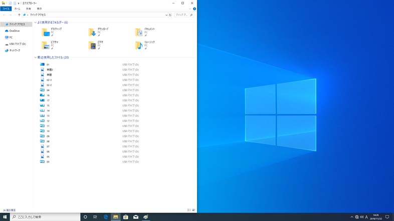Click the new folder icon in quick access toolbar
394x221 pixels.
click(x=15, y=3)
